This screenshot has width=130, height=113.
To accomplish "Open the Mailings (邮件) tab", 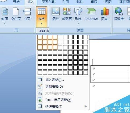I will (x=80, y=2).
